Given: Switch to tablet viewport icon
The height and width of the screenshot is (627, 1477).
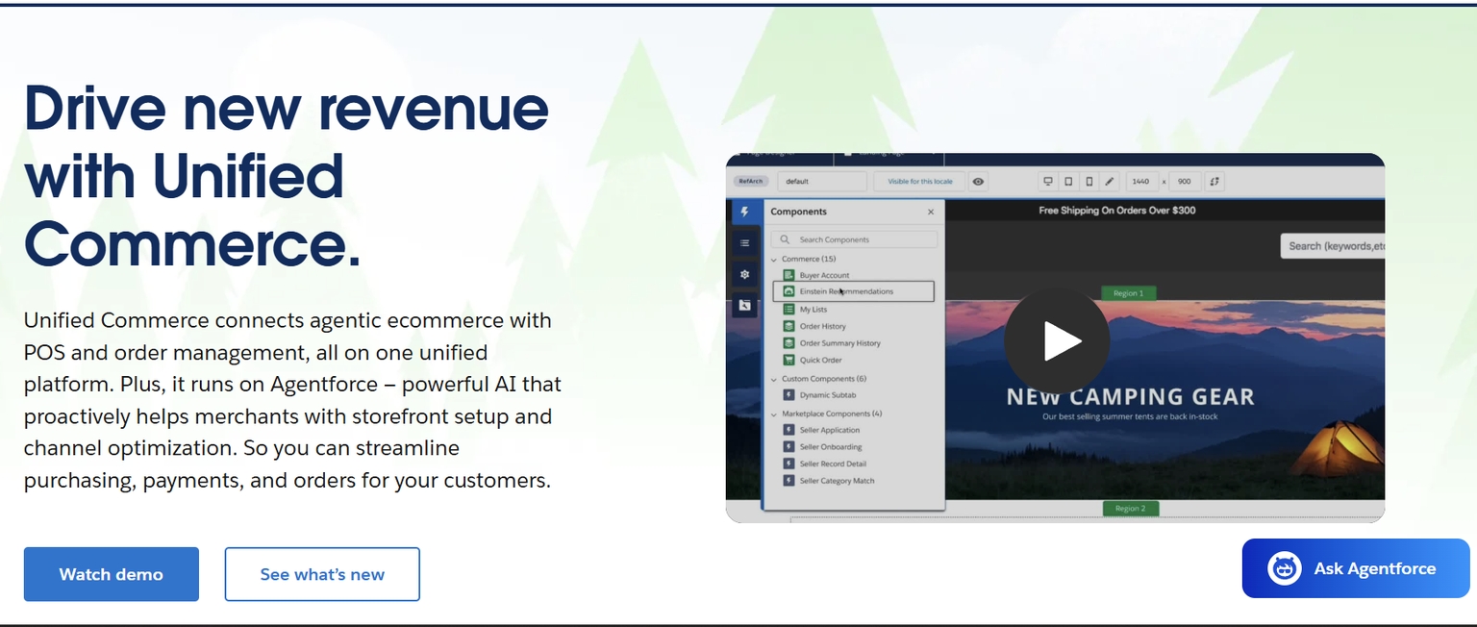Looking at the screenshot, I should click(x=1068, y=181).
